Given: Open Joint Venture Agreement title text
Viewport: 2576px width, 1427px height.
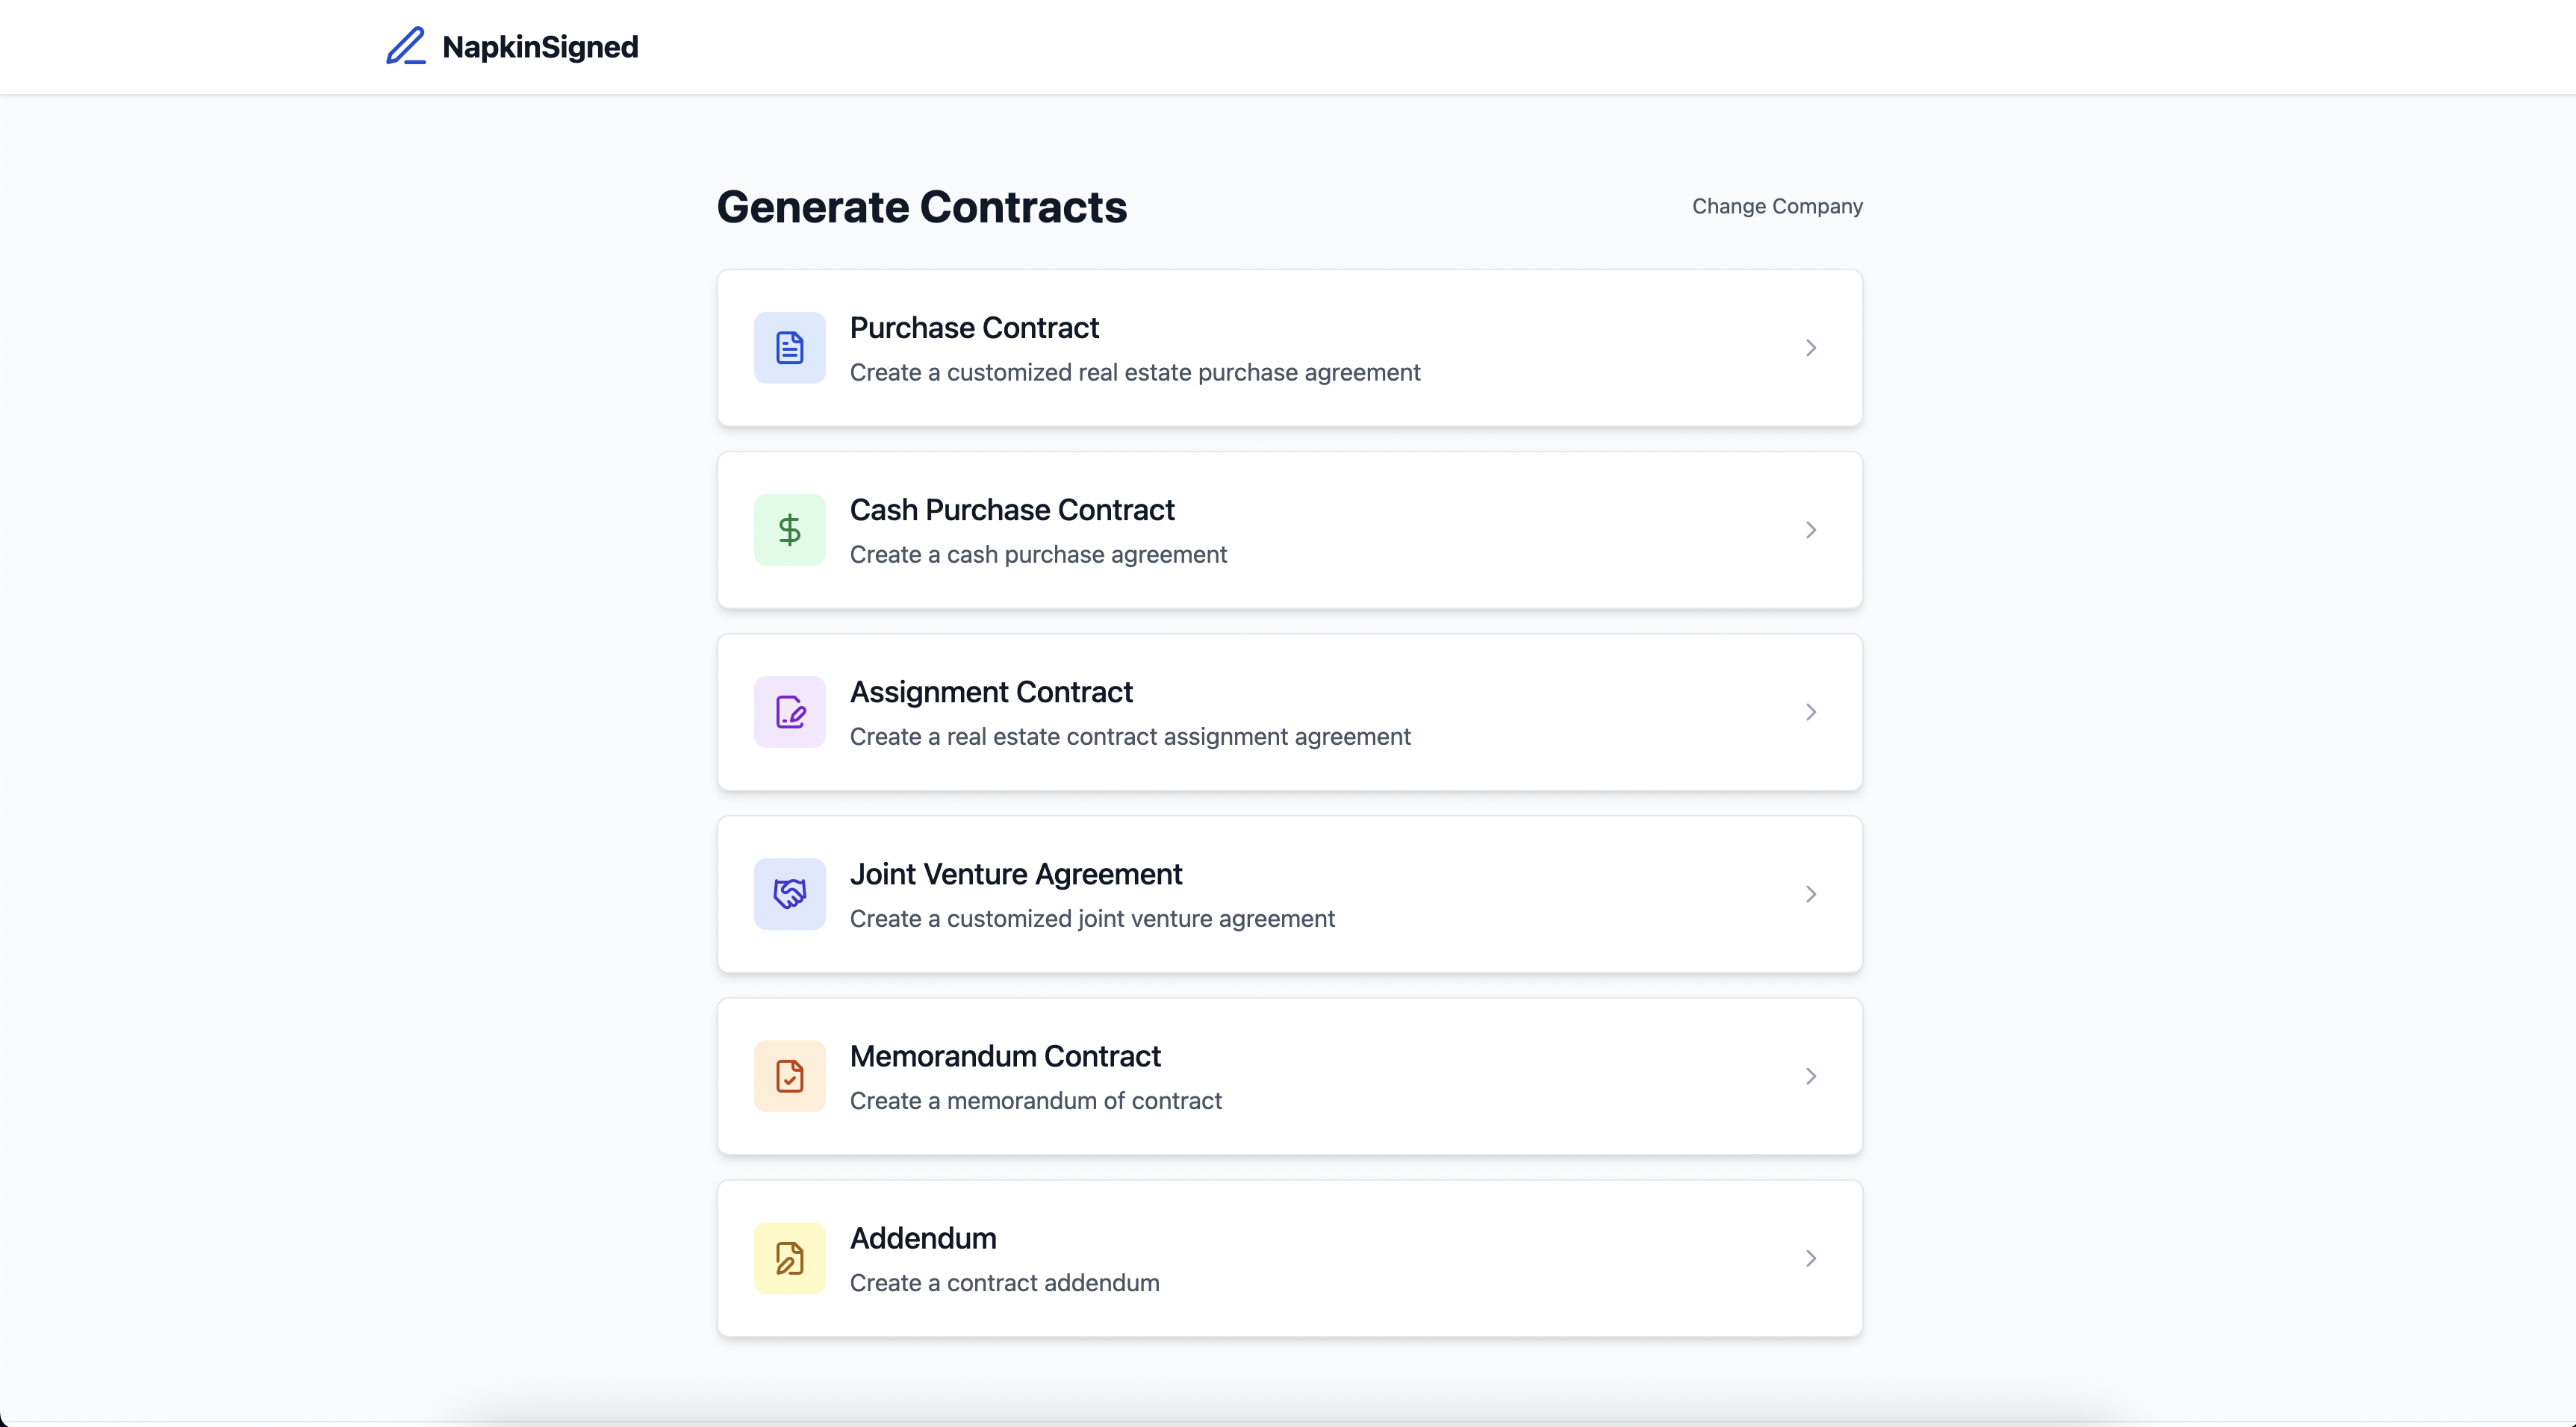Looking at the screenshot, I should (1015, 875).
